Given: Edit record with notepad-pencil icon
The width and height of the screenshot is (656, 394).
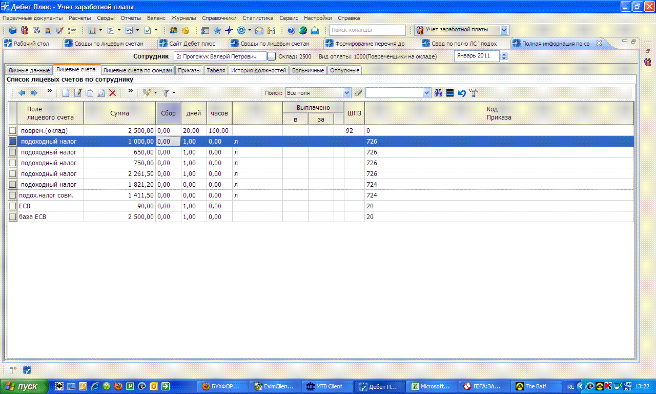Looking at the screenshot, I should pyautogui.click(x=78, y=93).
